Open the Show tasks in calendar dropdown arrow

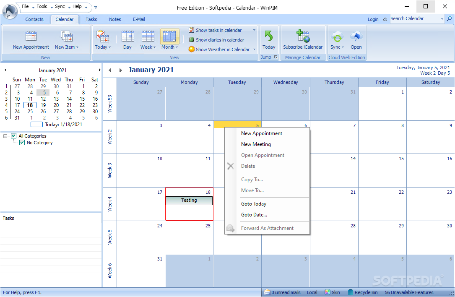coord(254,30)
